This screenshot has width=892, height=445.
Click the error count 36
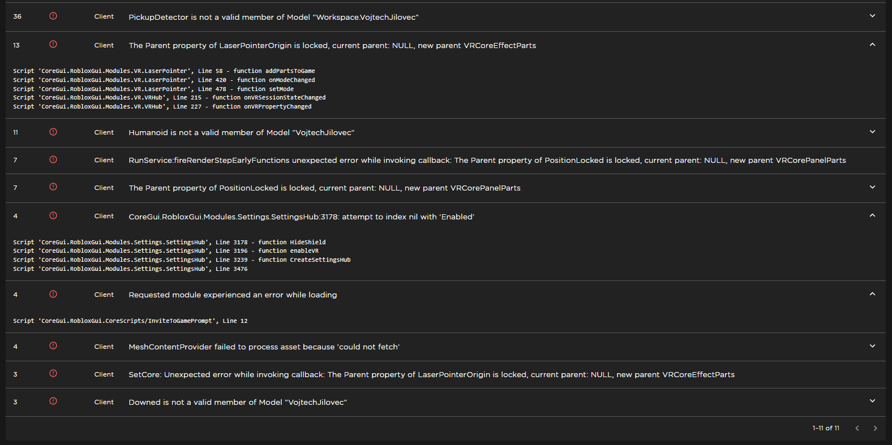pos(17,16)
